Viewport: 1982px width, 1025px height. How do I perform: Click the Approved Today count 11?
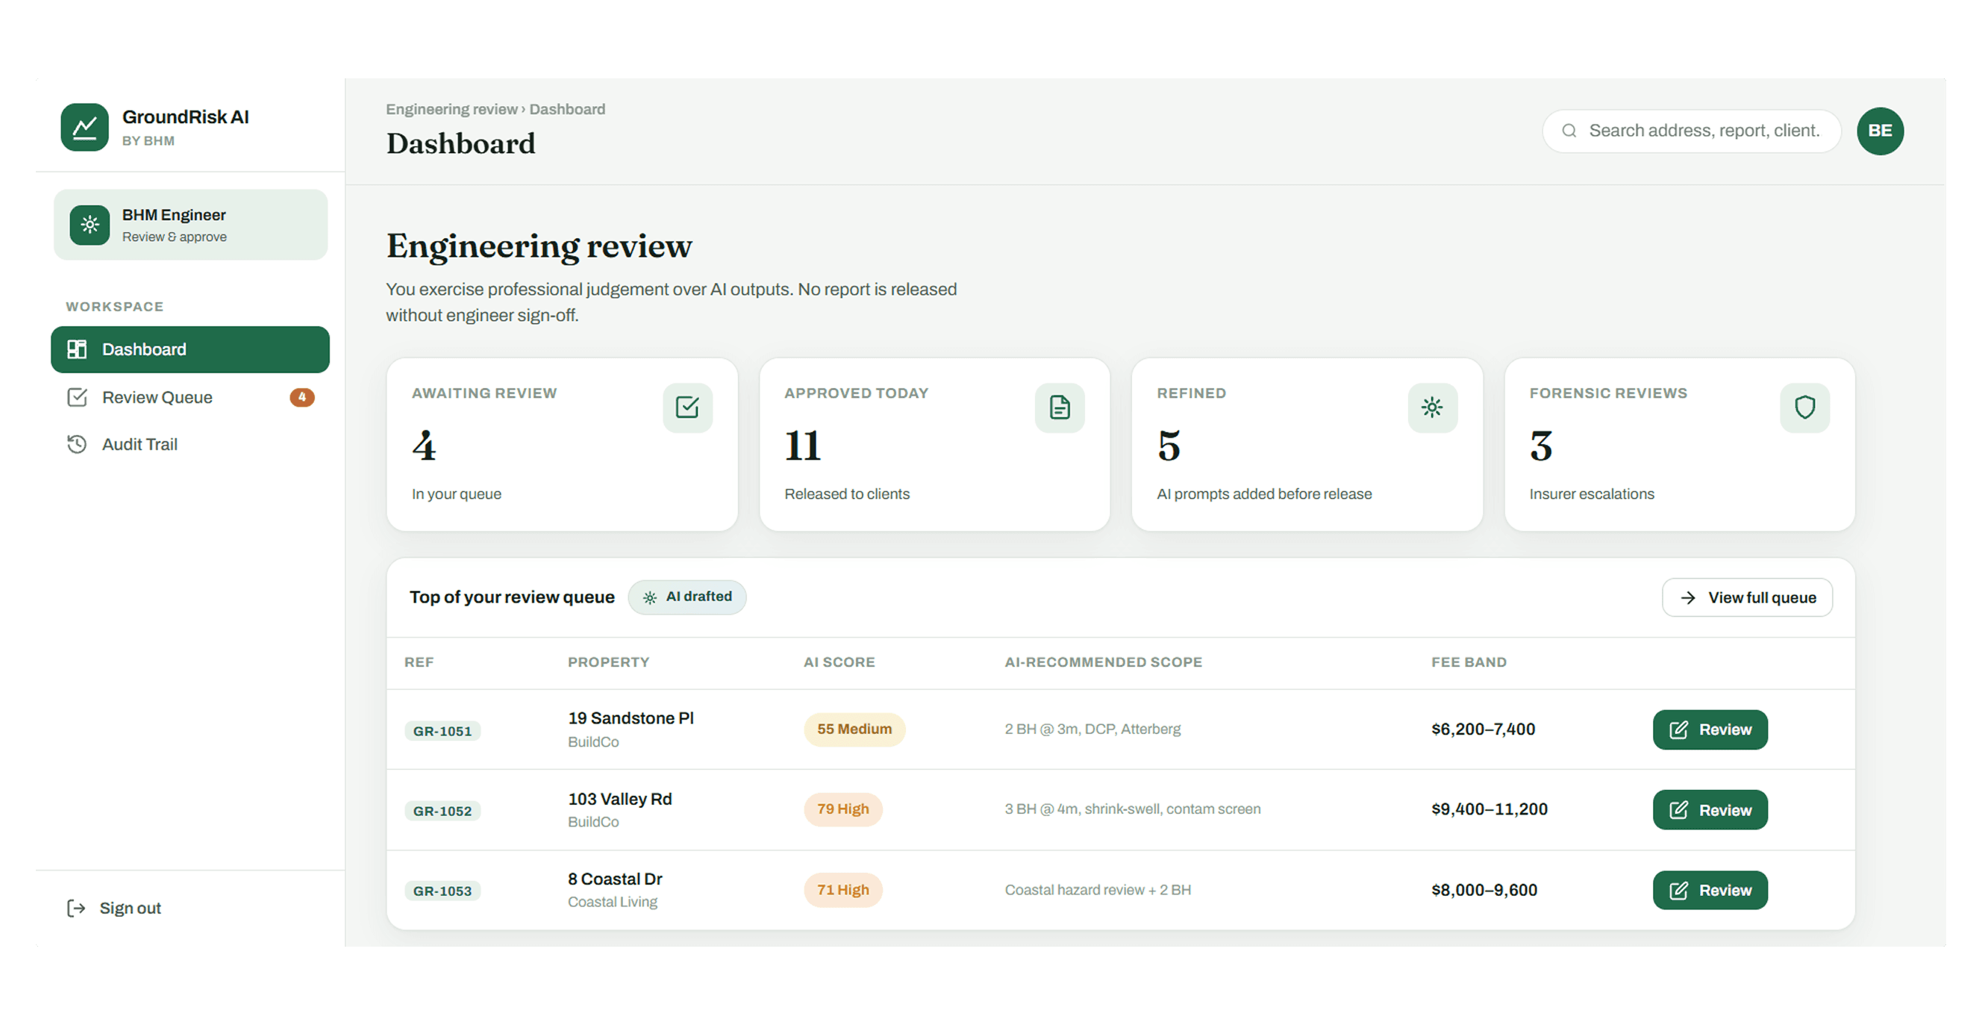tap(802, 446)
